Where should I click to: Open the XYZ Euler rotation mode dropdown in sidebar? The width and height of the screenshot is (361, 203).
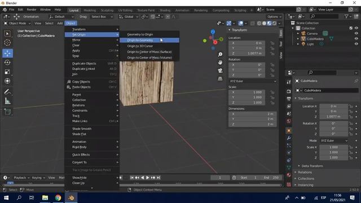pyautogui.click(x=253, y=81)
